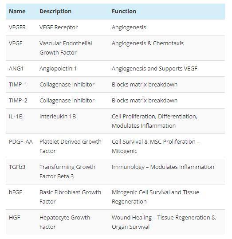Select Wound Healing – Tissue Regeneration text
Image resolution: width=232 pixels, height=239 pixels.
161,218
